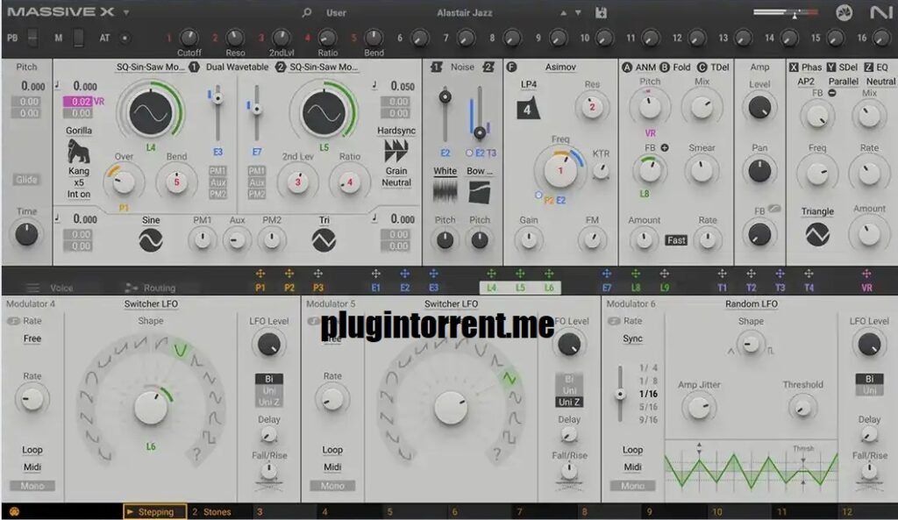The width and height of the screenshot is (898, 520).
Task: Toggle Mono in Modulator 4
Action: [32, 486]
